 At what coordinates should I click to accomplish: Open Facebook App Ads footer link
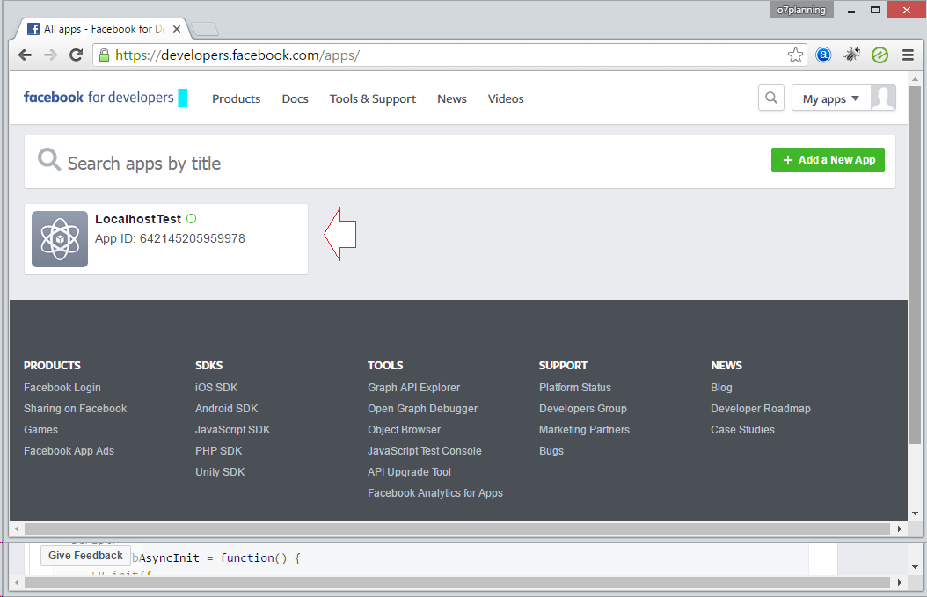pyautogui.click(x=69, y=451)
